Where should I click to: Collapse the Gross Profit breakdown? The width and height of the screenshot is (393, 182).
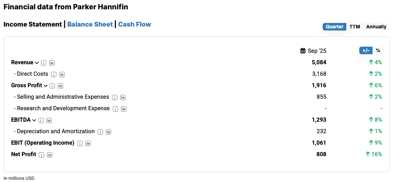[x=46, y=86]
